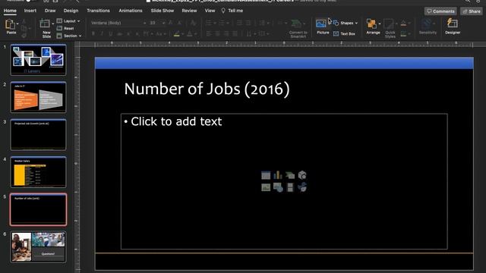Open the Slide Show tab
Screen dimensions: 486x273
point(162,11)
